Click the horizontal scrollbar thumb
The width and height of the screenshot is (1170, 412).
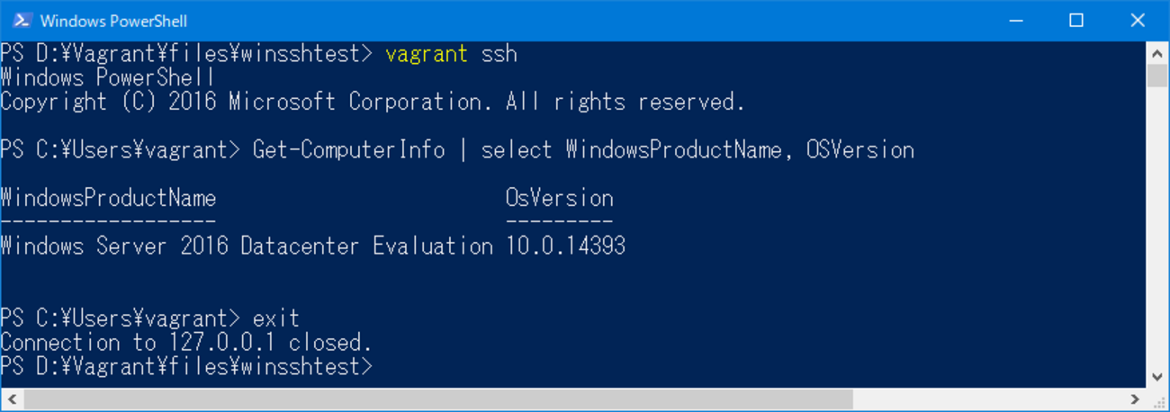tap(437, 399)
